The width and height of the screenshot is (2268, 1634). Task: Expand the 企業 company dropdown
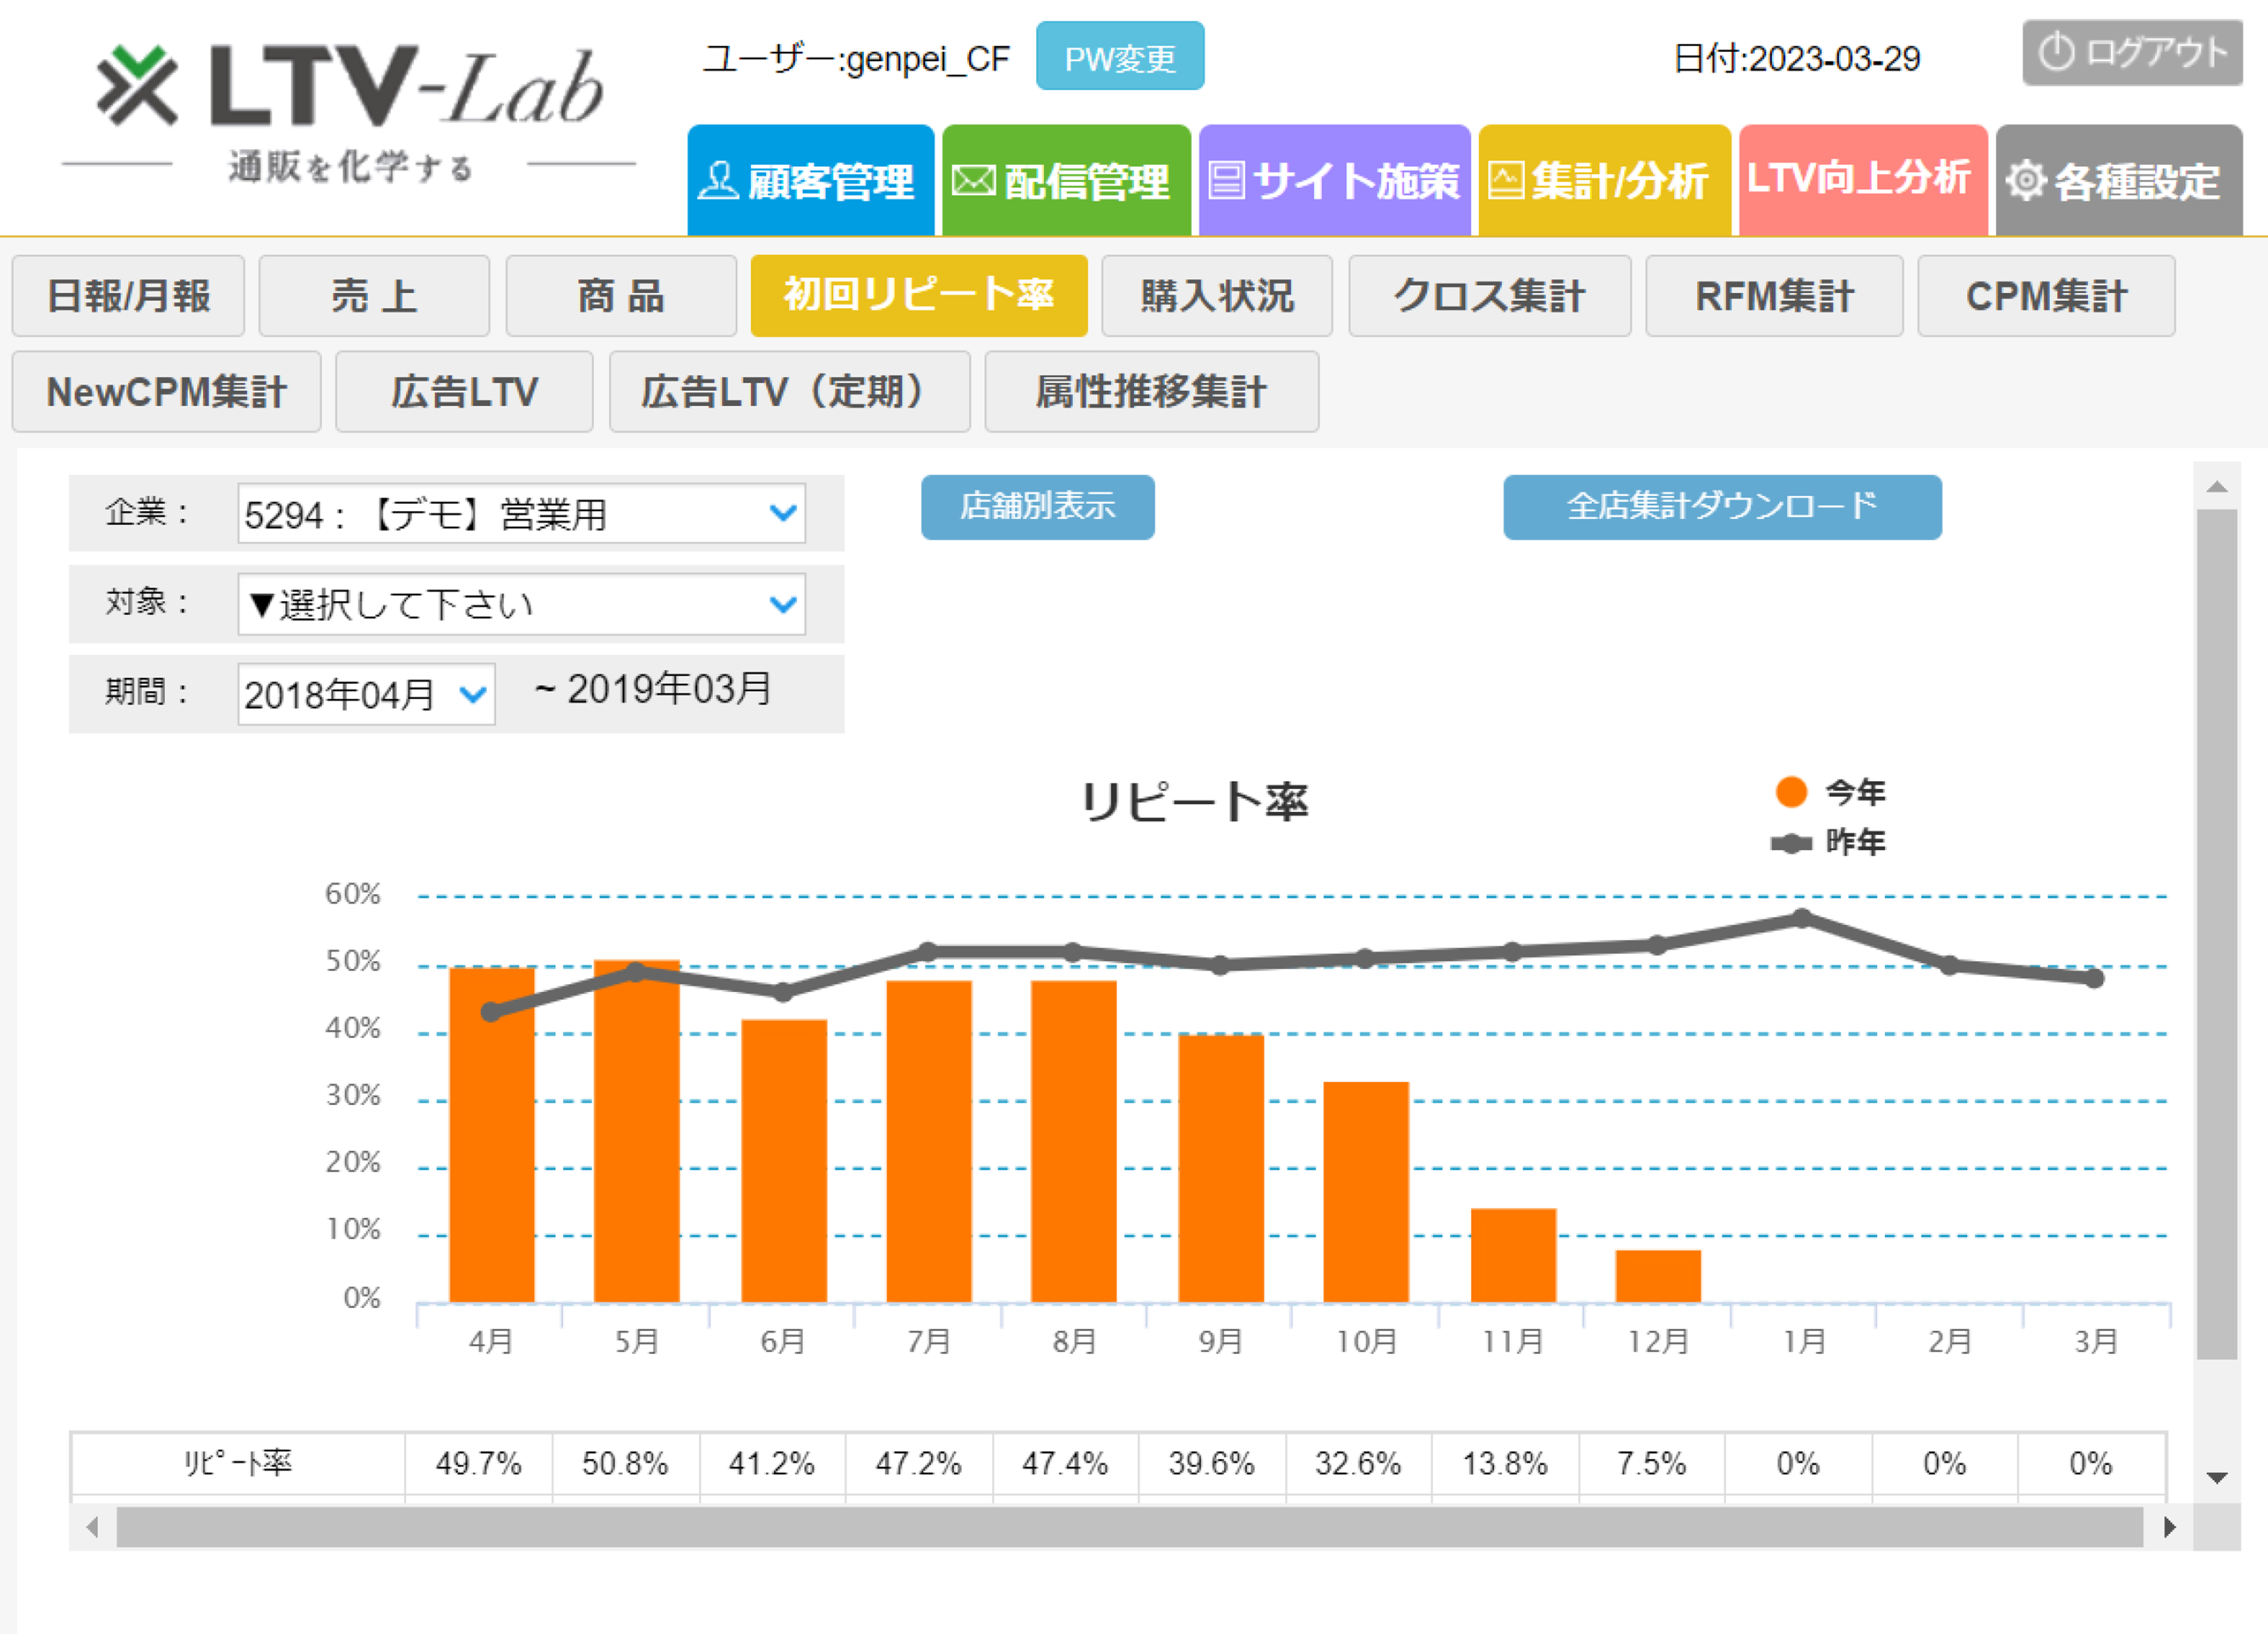(x=521, y=514)
